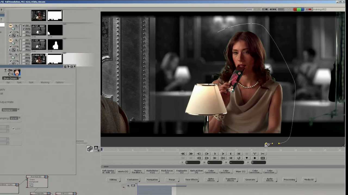Click the timeline zoom in plus icon
The width and height of the screenshot is (348, 195).
128,186
